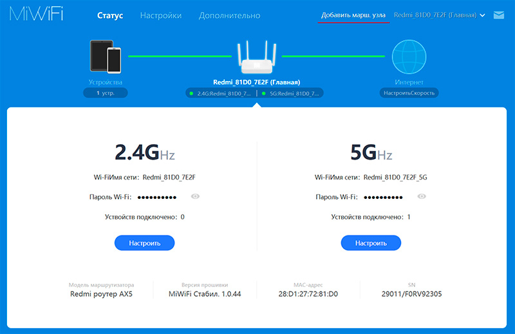
Task: Select the 2.4G:Redmi_81D0 network indicator
Action: [220, 93]
